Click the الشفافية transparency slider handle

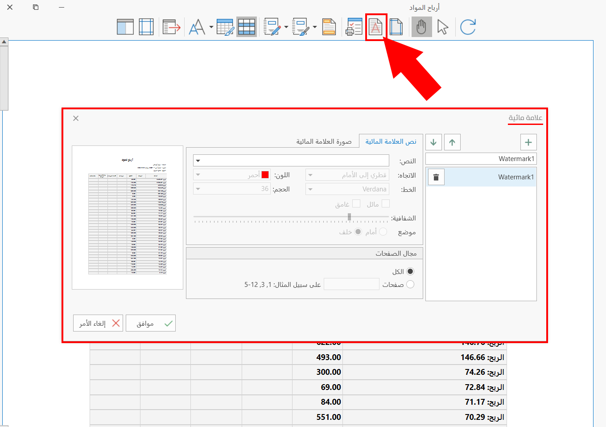tap(349, 217)
